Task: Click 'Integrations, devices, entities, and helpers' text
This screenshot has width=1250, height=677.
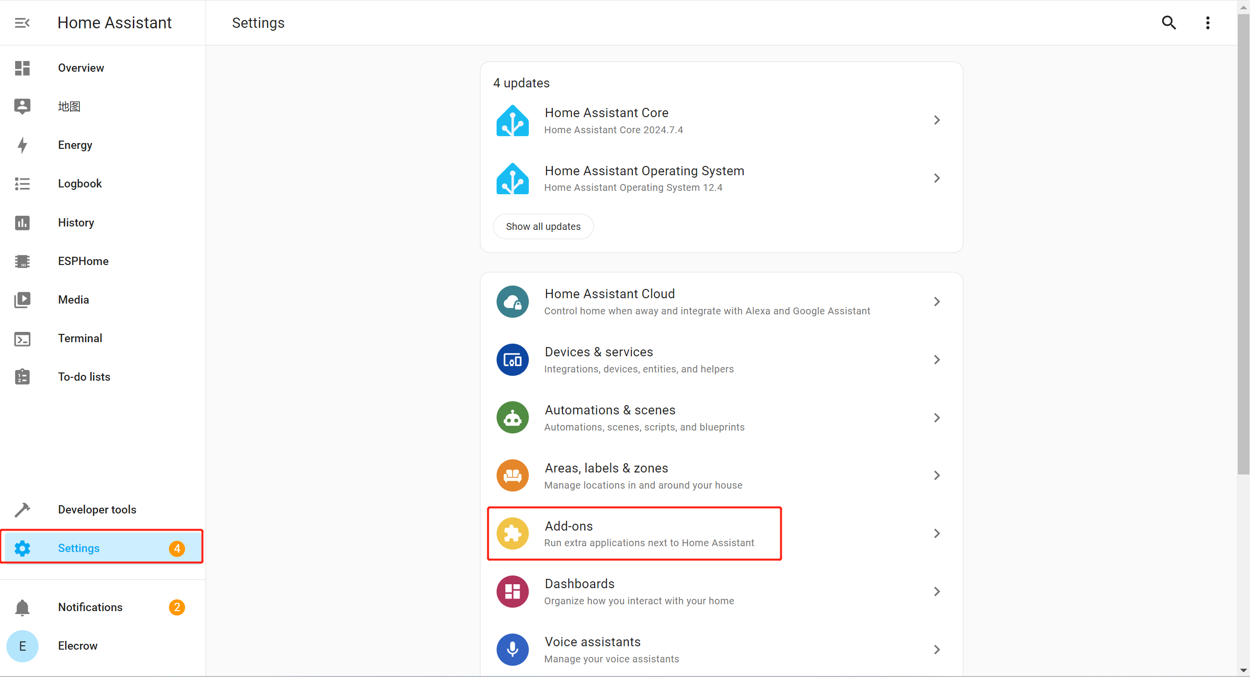Action: point(639,369)
